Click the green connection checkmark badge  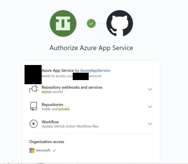point(91,24)
